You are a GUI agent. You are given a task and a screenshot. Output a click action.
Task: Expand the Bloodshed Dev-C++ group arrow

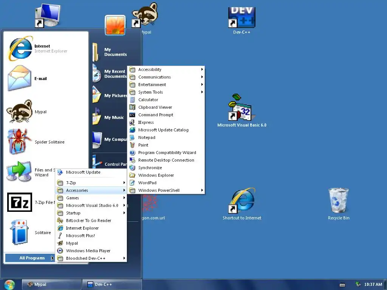[x=124, y=258]
